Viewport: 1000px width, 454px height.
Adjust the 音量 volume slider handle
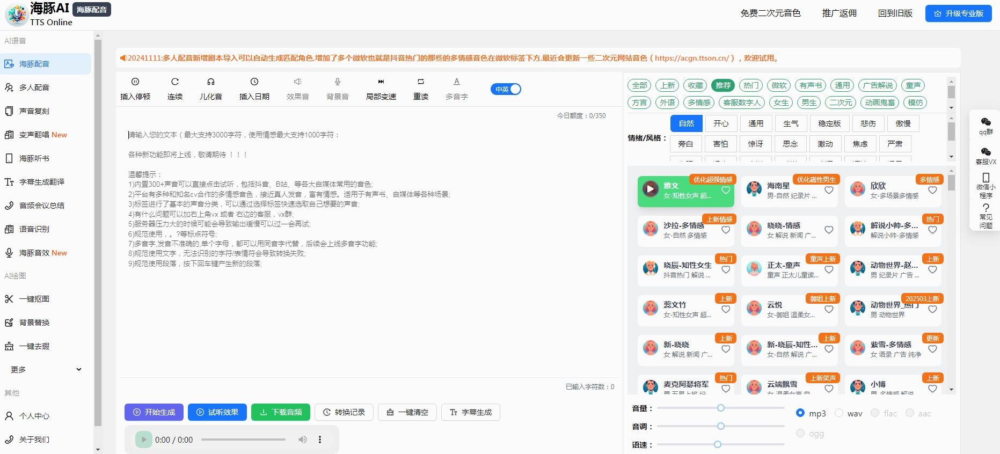[721, 408]
